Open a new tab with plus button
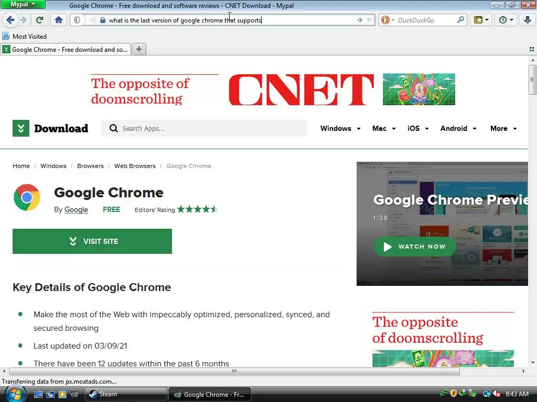 pos(138,49)
